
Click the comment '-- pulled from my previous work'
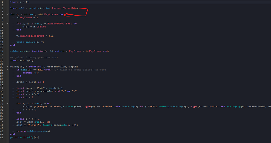tap(34, 57)
